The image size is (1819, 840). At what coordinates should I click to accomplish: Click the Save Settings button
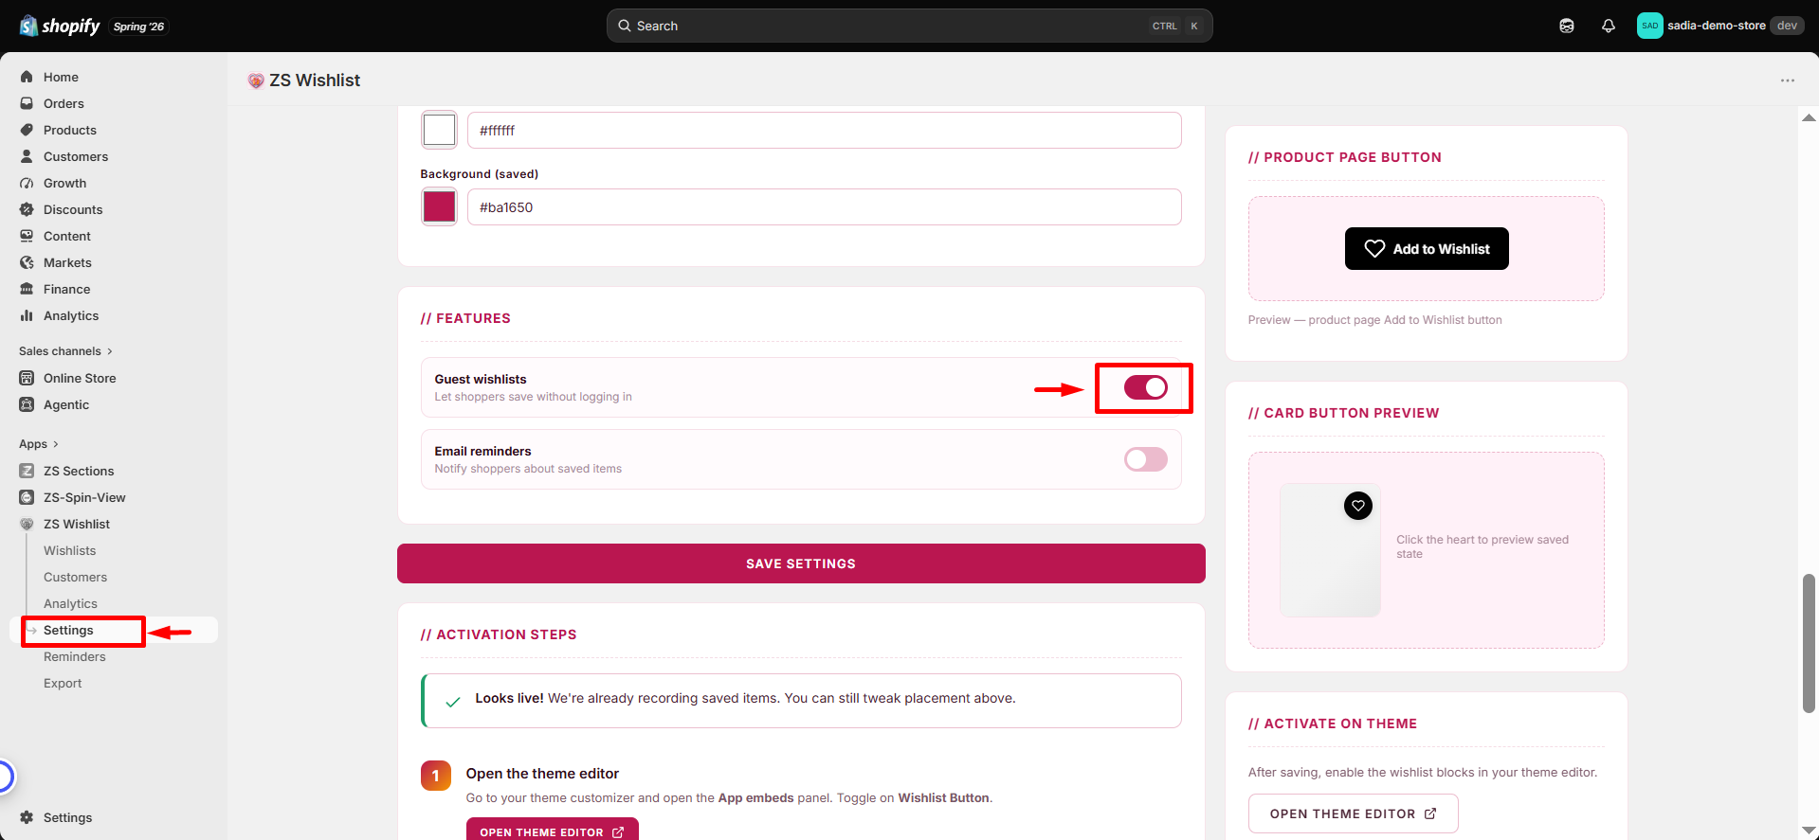coord(801,563)
